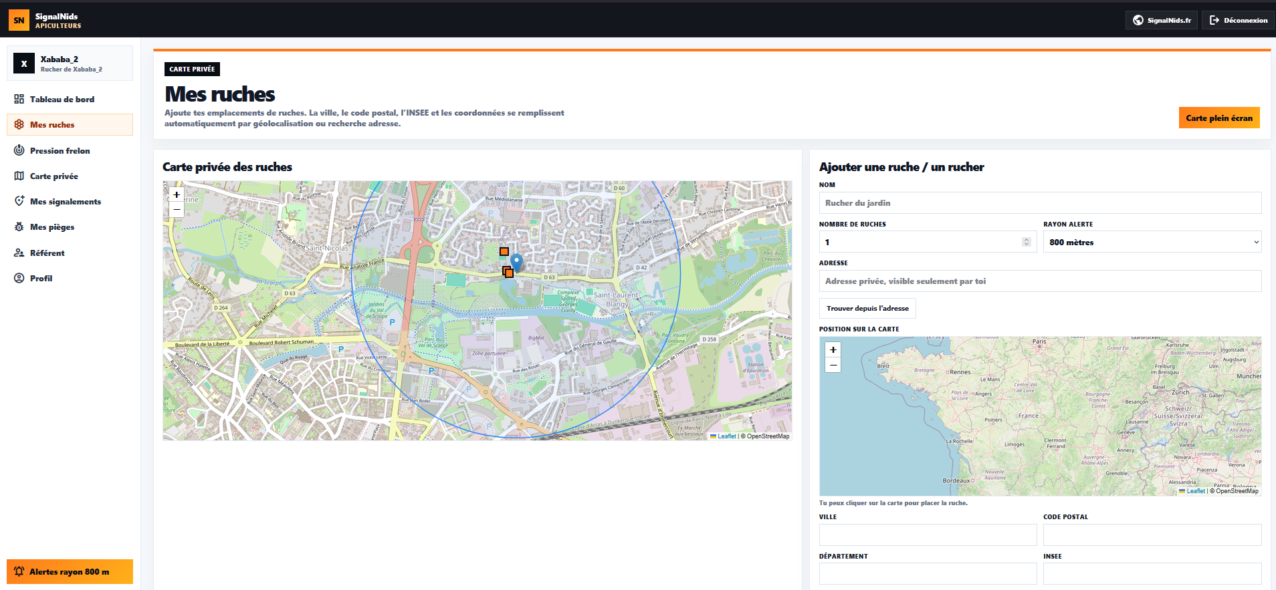This screenshot has width=1276, height=590.
Task: Click alarm bell icon in Alertes button
Action: click(19, 571)
